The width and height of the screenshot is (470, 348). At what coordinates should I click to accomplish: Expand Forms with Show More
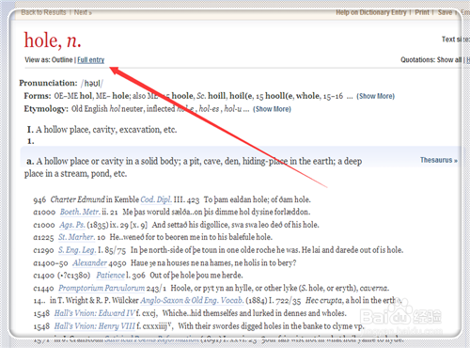click(375, 96)
